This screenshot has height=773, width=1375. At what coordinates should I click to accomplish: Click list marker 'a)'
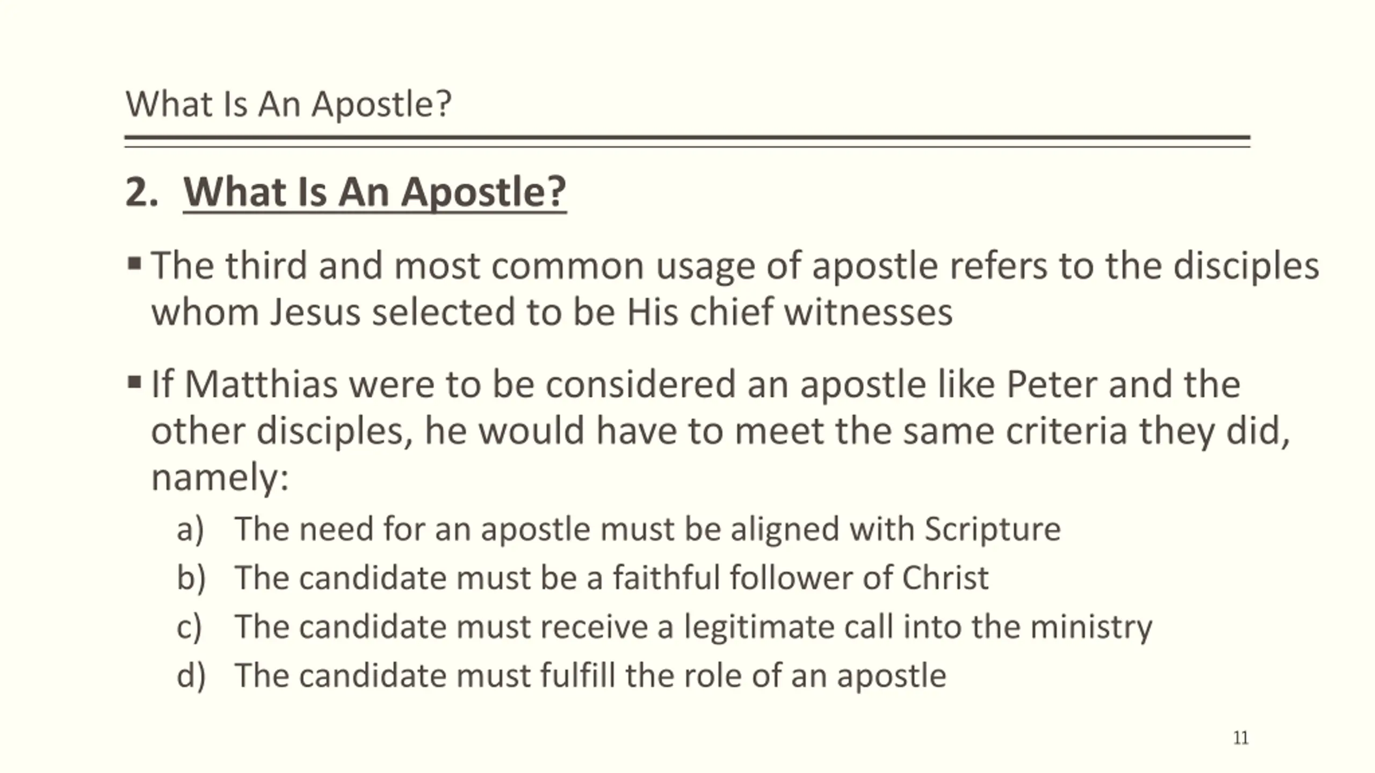(191, 529)
